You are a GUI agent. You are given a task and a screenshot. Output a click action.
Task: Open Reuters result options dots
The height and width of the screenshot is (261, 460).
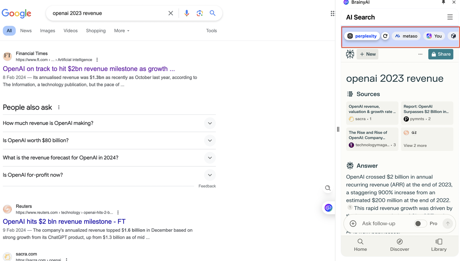click(118, 213)
